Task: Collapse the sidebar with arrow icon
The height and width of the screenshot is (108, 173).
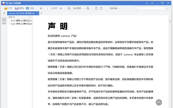Action: tap(4, 13)
